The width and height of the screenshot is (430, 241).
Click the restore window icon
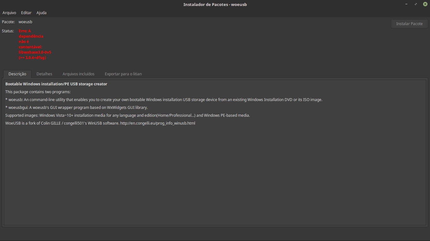pos(416,4)
